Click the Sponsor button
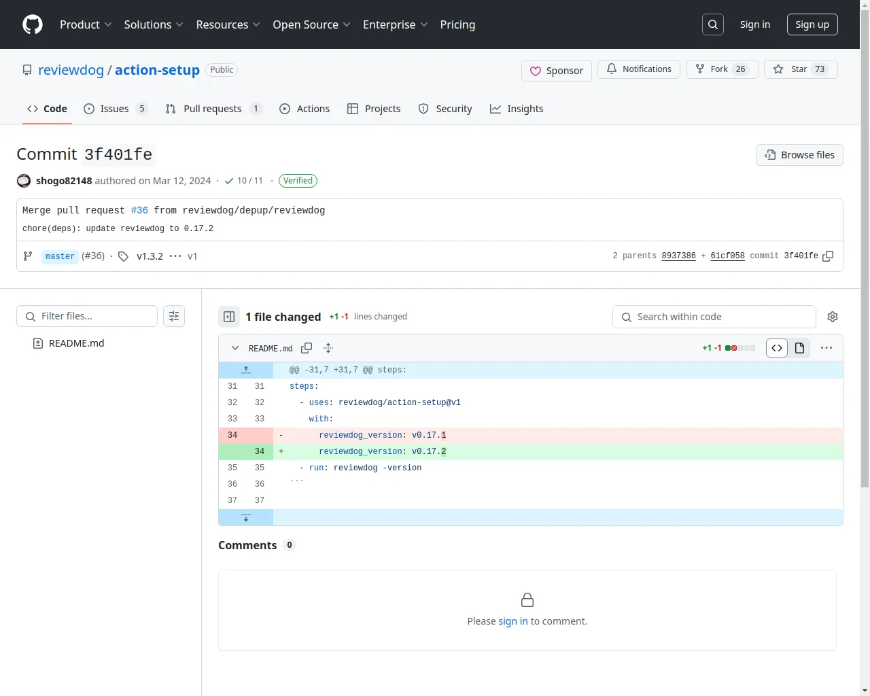 (x=557, y=71)
